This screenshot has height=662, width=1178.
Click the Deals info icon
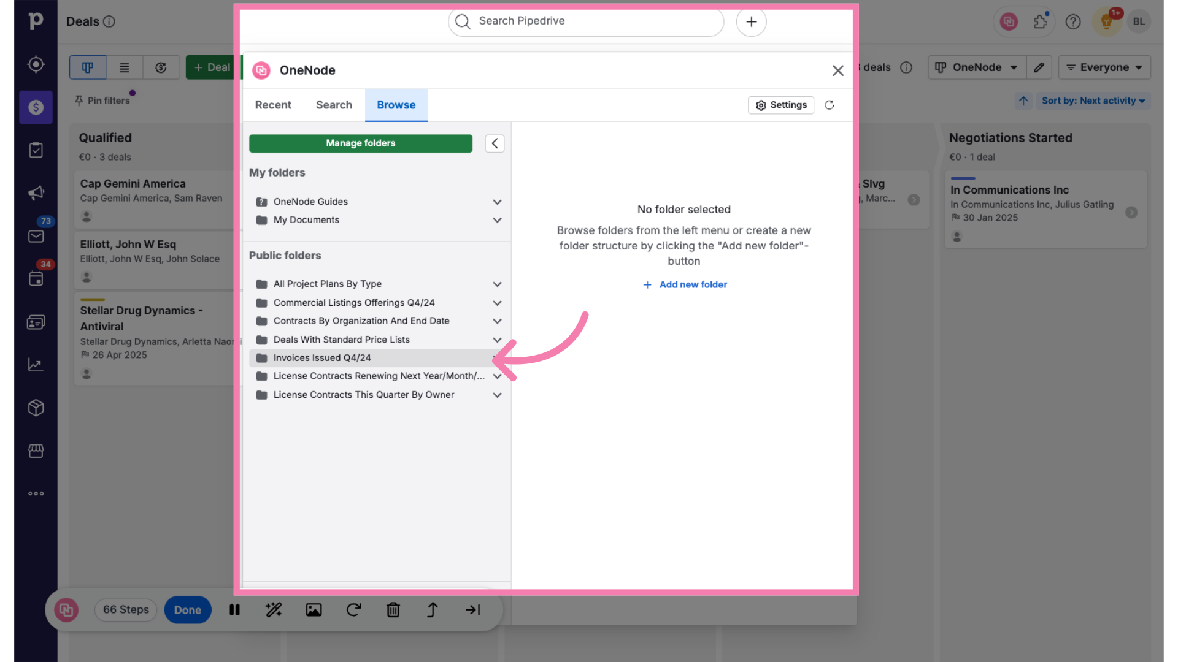coord(109,21)
